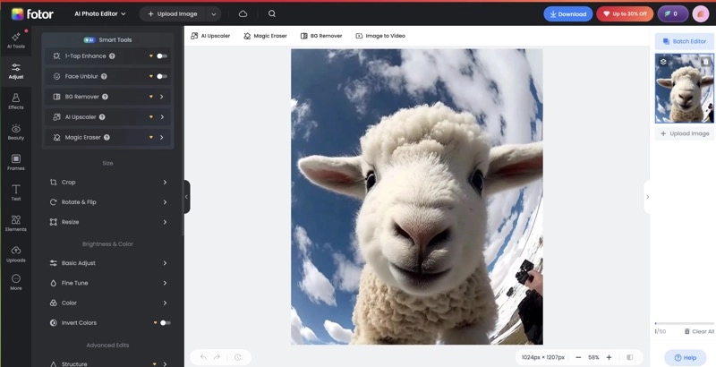This screenshot has height=367, width=716.
Task: Expand the BG Remover smart tool
Action: tap(162, 97)
